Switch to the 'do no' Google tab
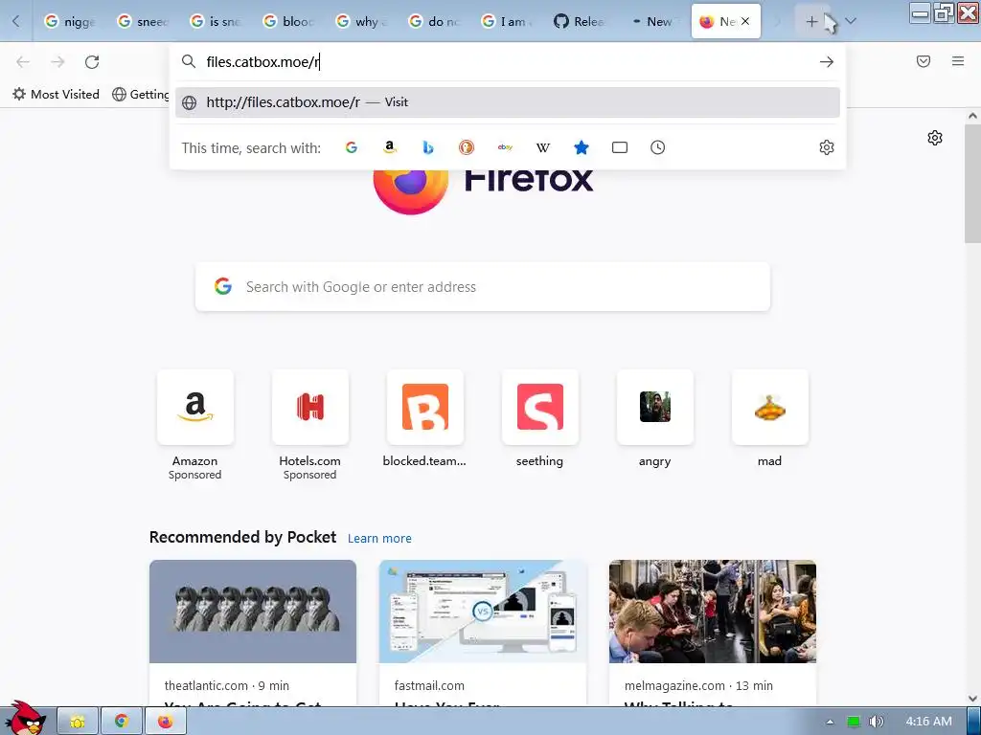This screenshot has width=981, height=735. [434, 21]
